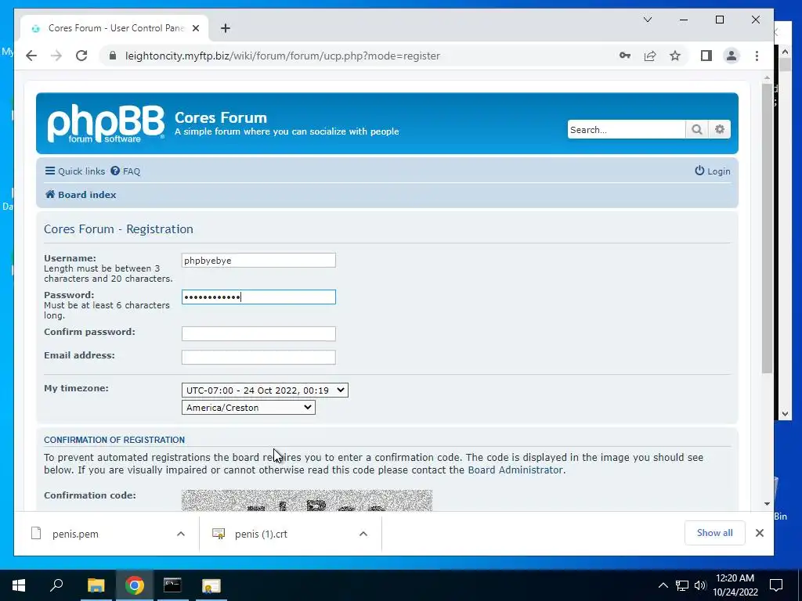Click the page vertical scrollbar thumb
802x601 pixels.
(x=767, y=228)
